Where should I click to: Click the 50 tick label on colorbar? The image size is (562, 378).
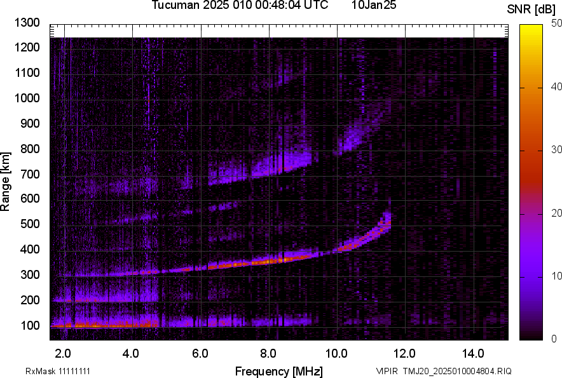tap(557, 24)
